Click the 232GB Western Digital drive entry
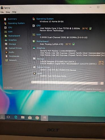The image size is (105, 140). pos(68,64)
